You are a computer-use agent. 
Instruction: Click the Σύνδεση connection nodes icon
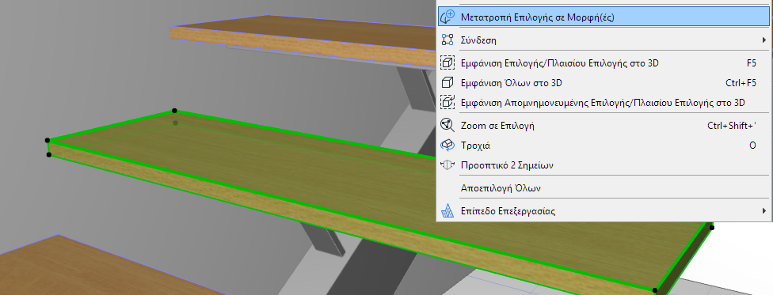(447, 40)
